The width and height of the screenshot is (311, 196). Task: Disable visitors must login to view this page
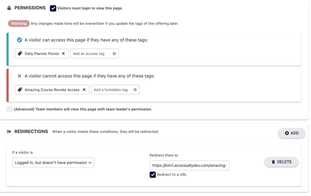(x=53, y=8)
